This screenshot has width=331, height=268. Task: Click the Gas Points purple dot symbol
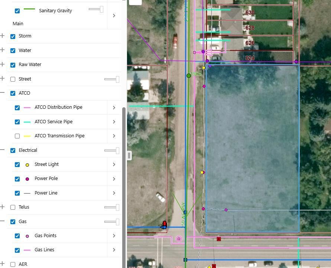click(27, 236)
